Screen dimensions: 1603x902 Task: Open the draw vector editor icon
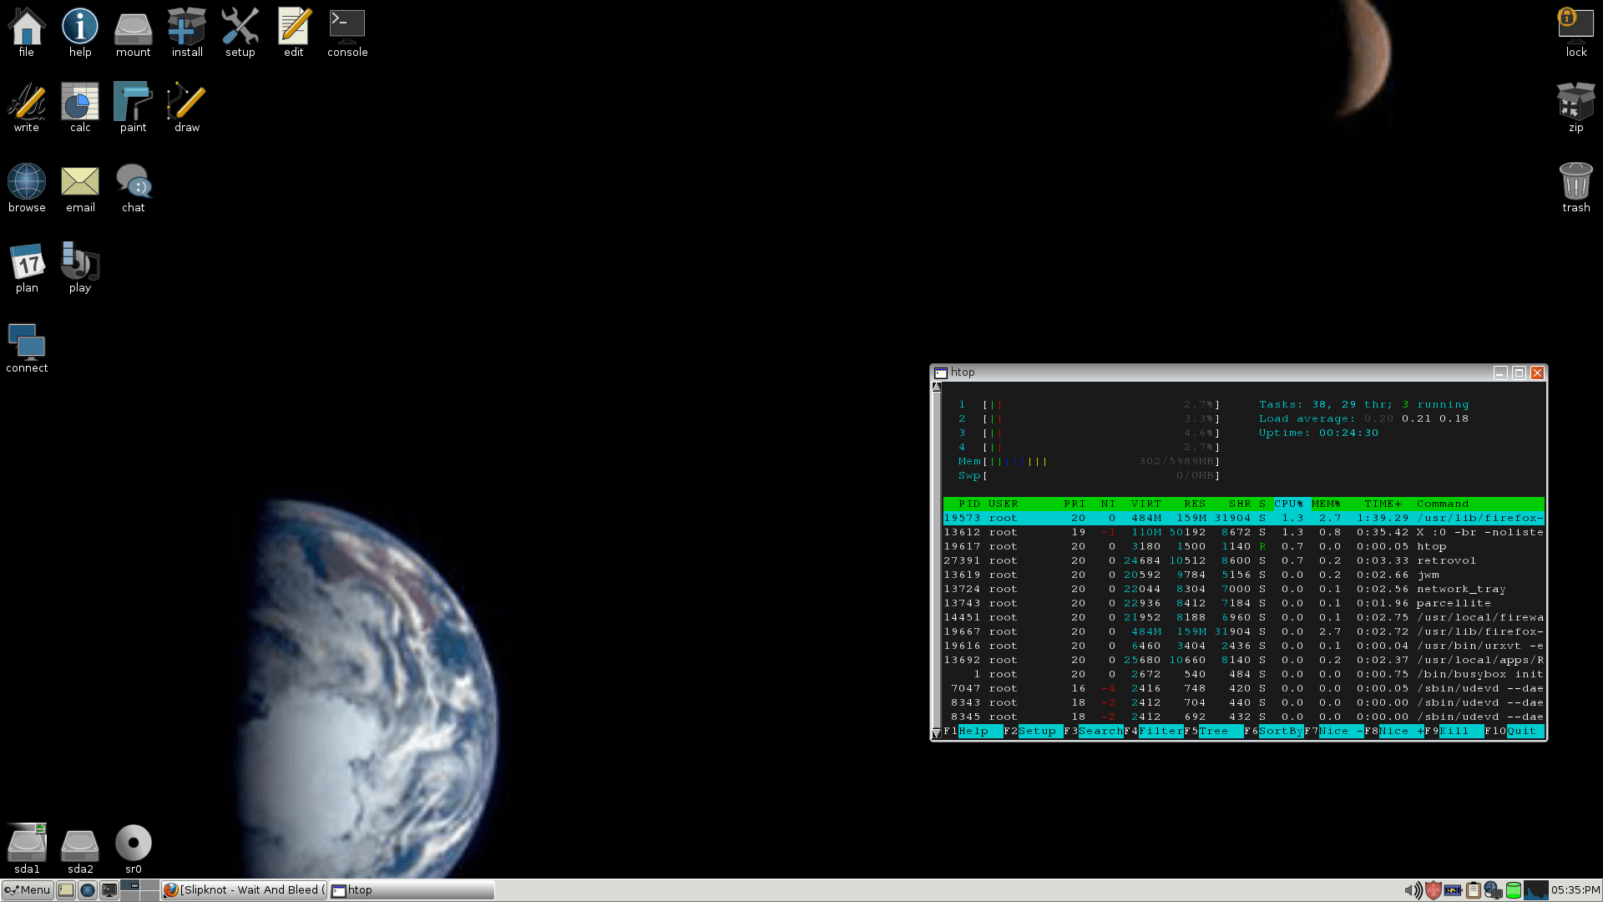187,109
